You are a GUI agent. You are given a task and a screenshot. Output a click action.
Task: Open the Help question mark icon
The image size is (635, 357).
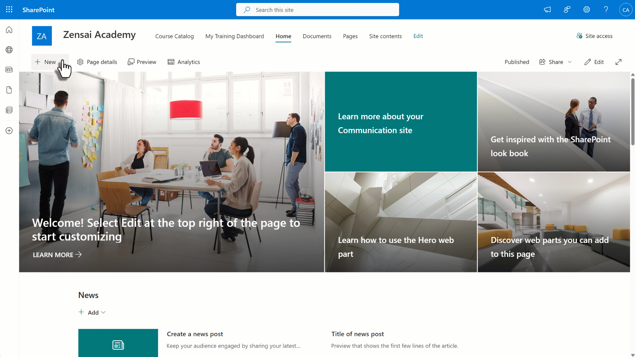(x=606, y=10)
